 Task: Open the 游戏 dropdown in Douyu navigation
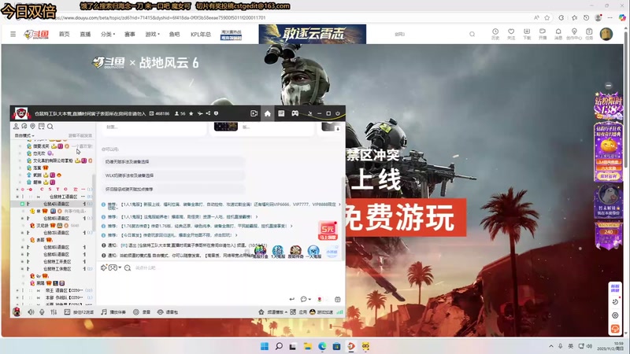click(x=152, y=34)
